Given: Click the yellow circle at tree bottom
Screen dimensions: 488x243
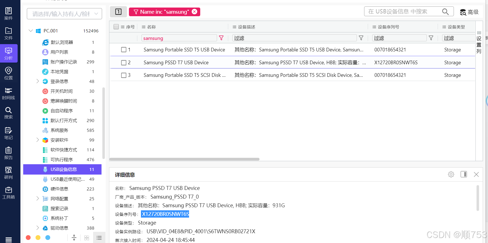Looking at the screenshot, I should pyautogui.click(x=38, y=237).
